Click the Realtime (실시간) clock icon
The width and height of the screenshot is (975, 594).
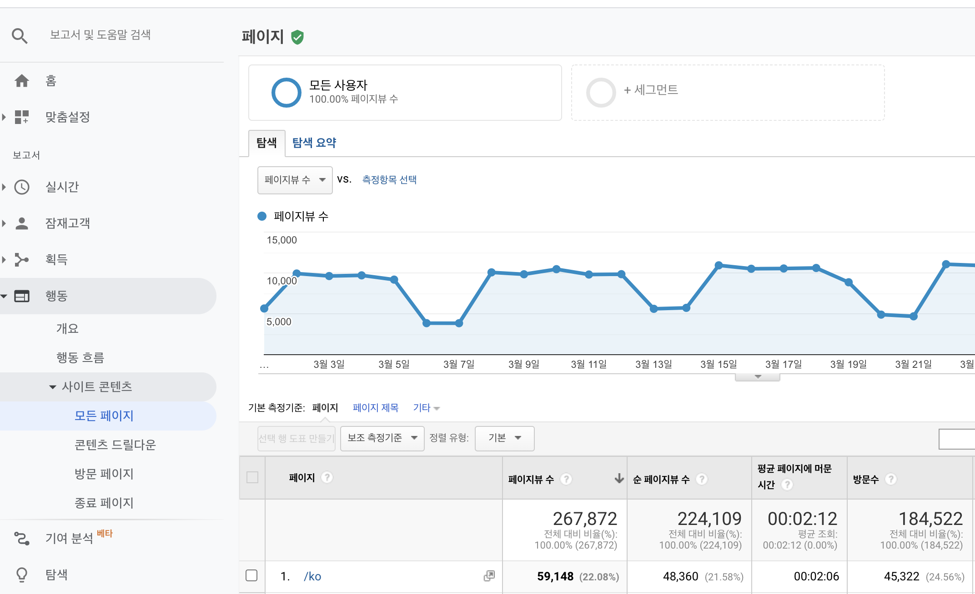21,187
